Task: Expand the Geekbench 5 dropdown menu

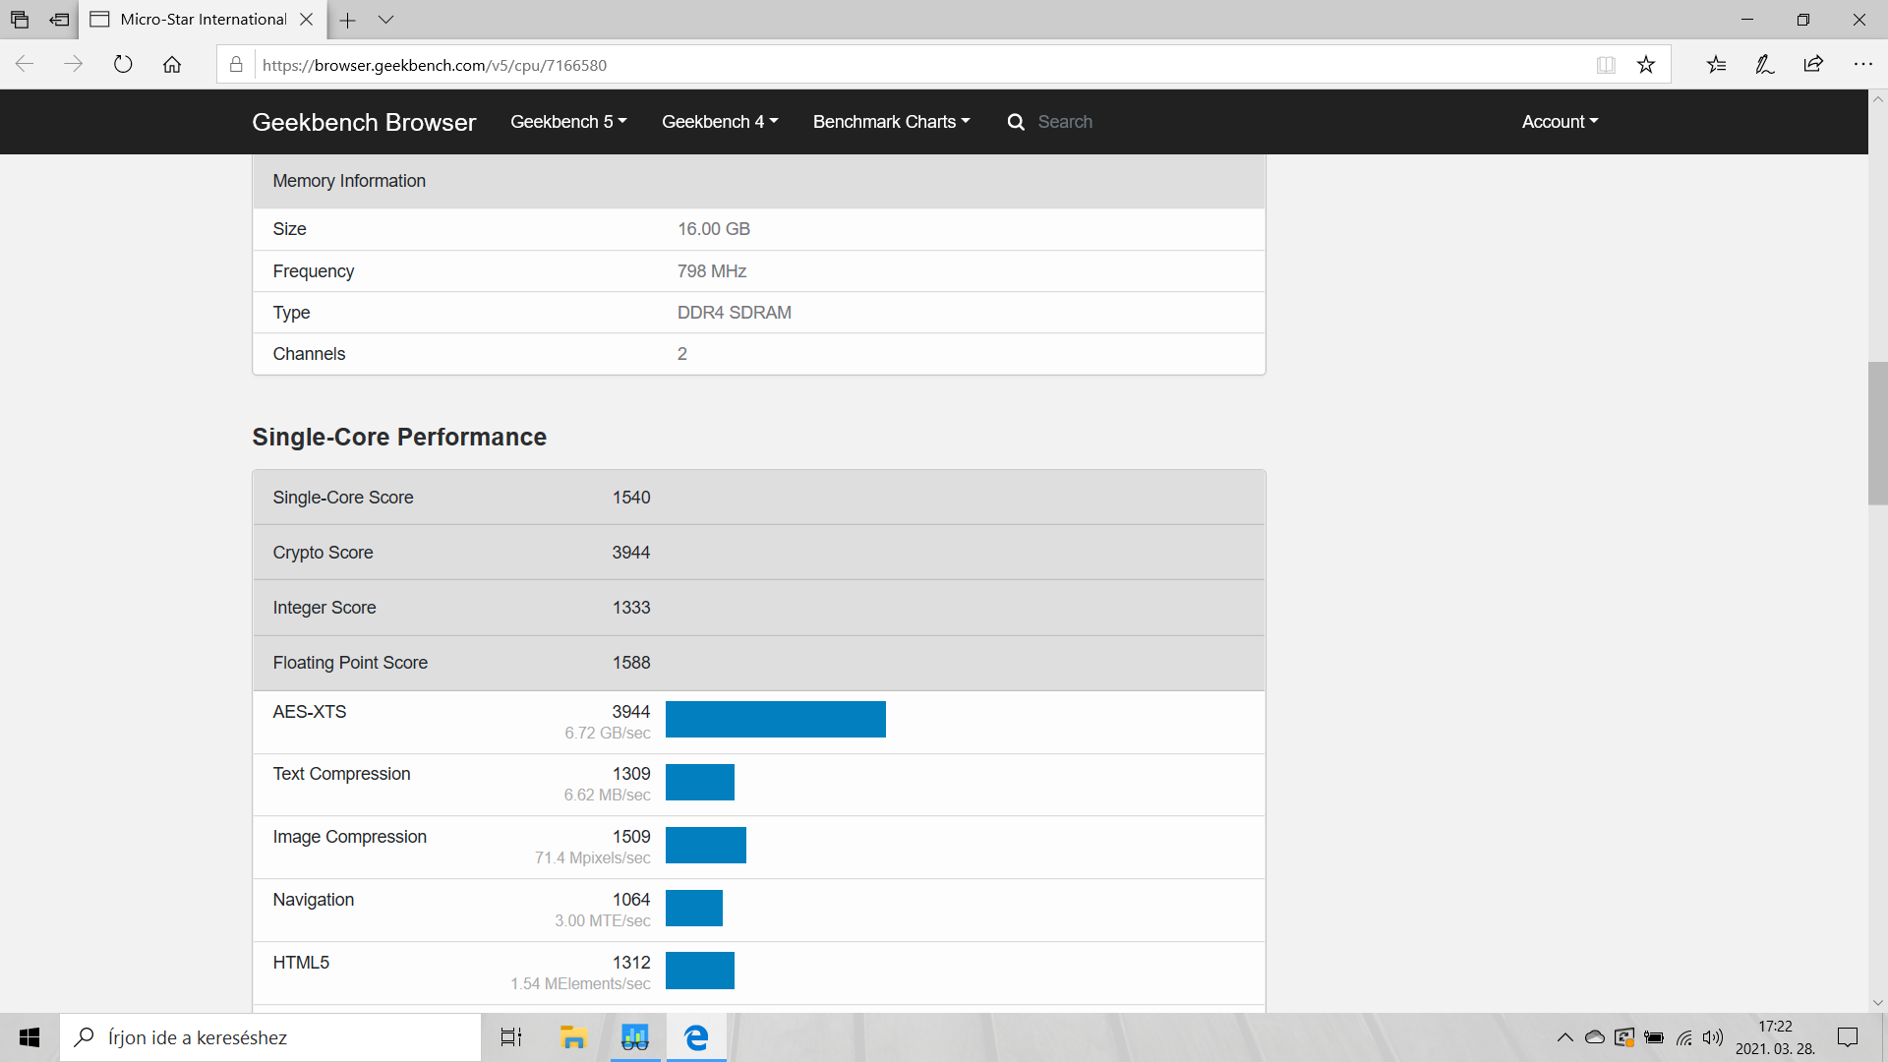Action: pos(567,122)
